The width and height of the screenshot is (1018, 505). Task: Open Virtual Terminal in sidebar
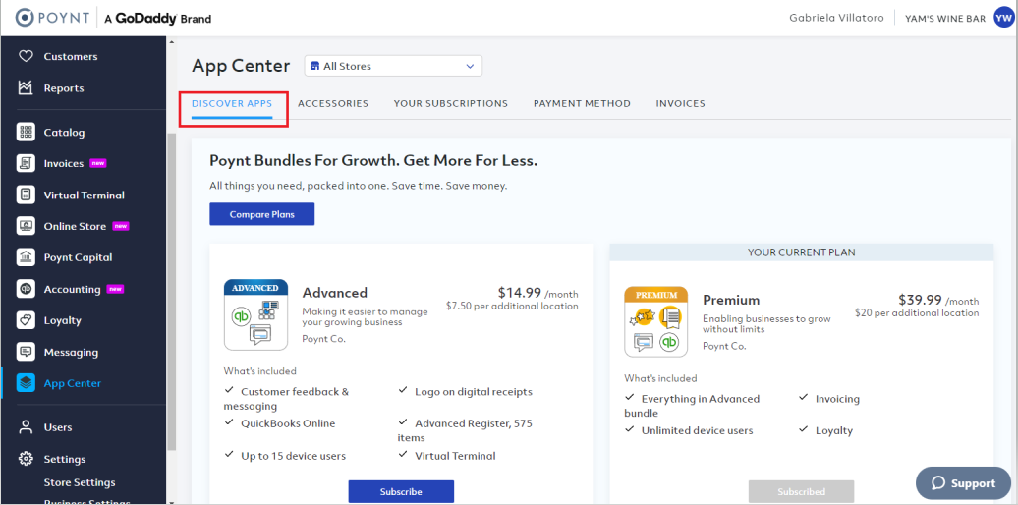click(x=84, y=195)
